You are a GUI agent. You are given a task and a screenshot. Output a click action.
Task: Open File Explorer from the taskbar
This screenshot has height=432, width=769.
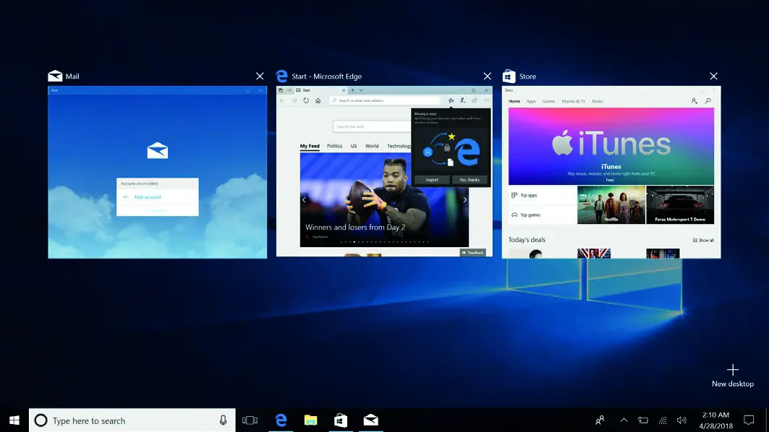point(310,420)
